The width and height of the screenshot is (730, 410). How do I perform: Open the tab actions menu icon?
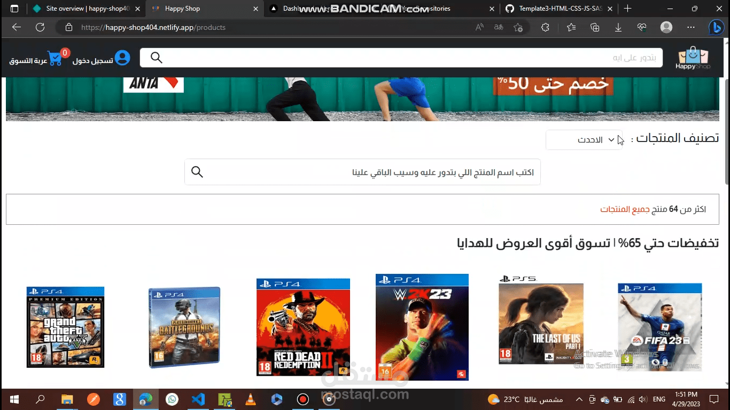pyautogui.click(x=14, y=9)
